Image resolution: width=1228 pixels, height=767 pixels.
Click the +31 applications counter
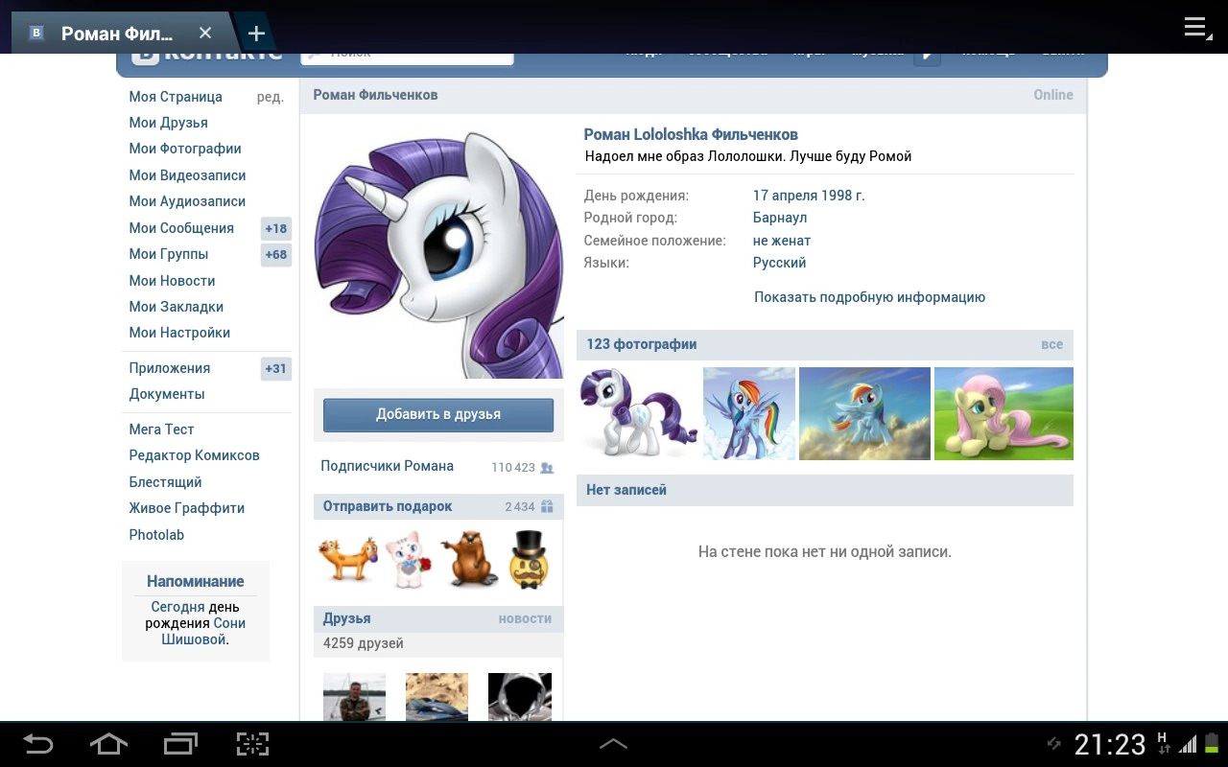click(x=276, y=368)
